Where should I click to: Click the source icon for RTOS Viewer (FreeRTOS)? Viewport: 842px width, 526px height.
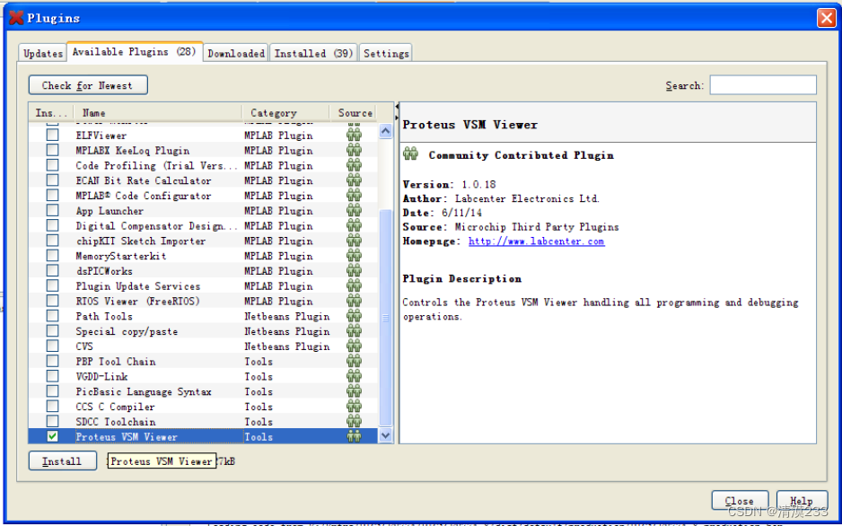click(x=354, y=301)
